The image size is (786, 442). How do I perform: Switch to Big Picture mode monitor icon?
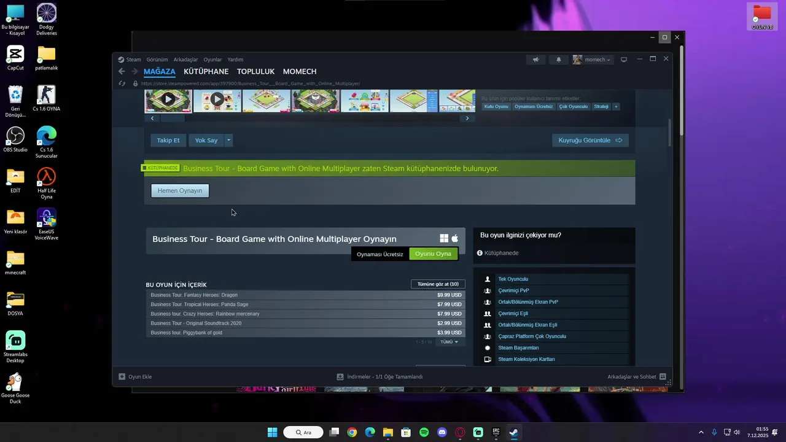[x=624, y=60]
